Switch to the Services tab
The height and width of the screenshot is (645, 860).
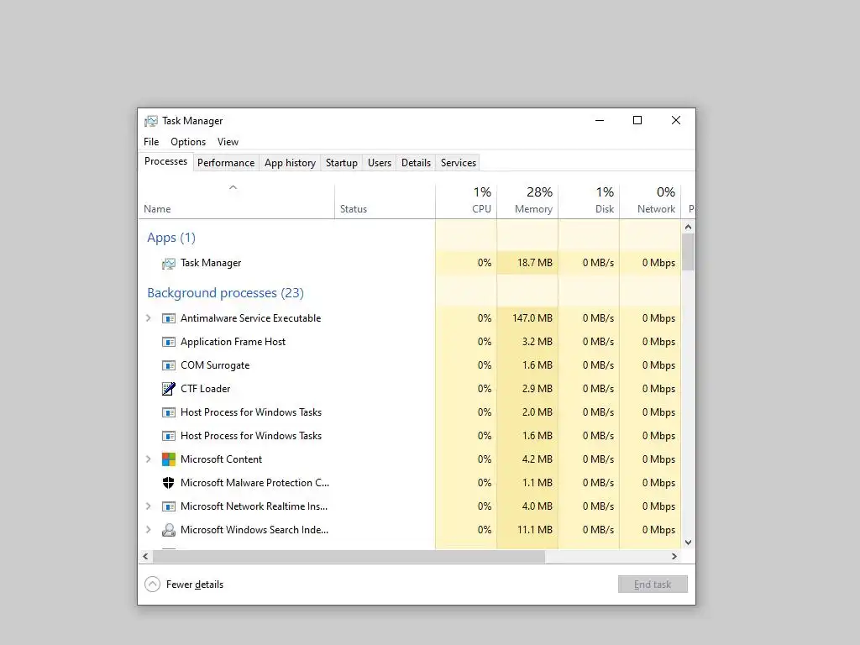click(x=459, y=163)
